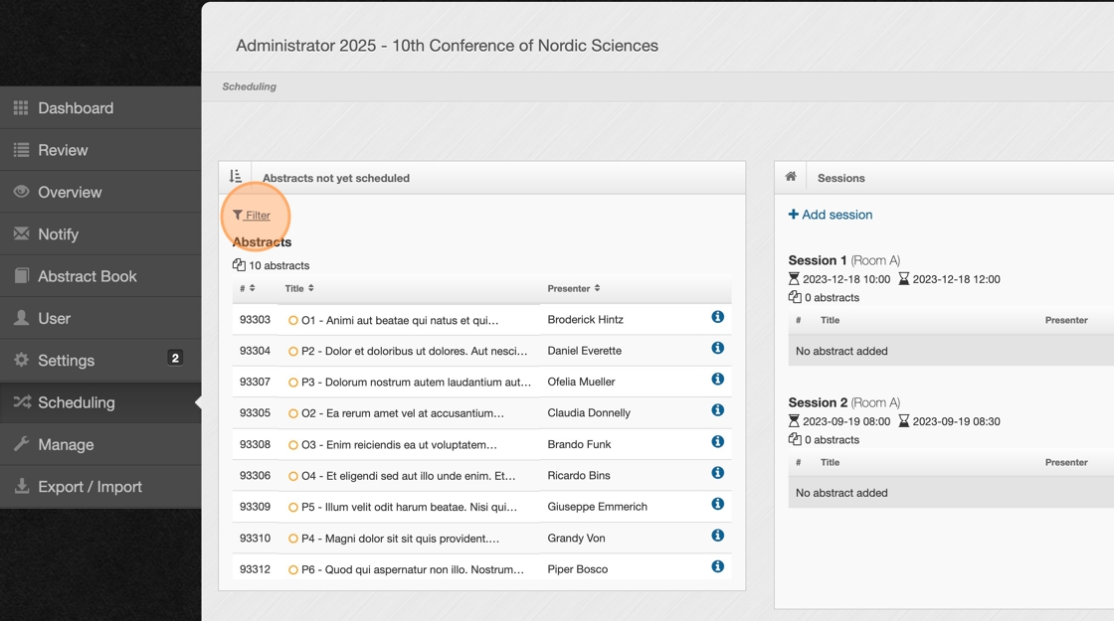
Task: Select abstract O1 status circle
Action: click(293, 320)
